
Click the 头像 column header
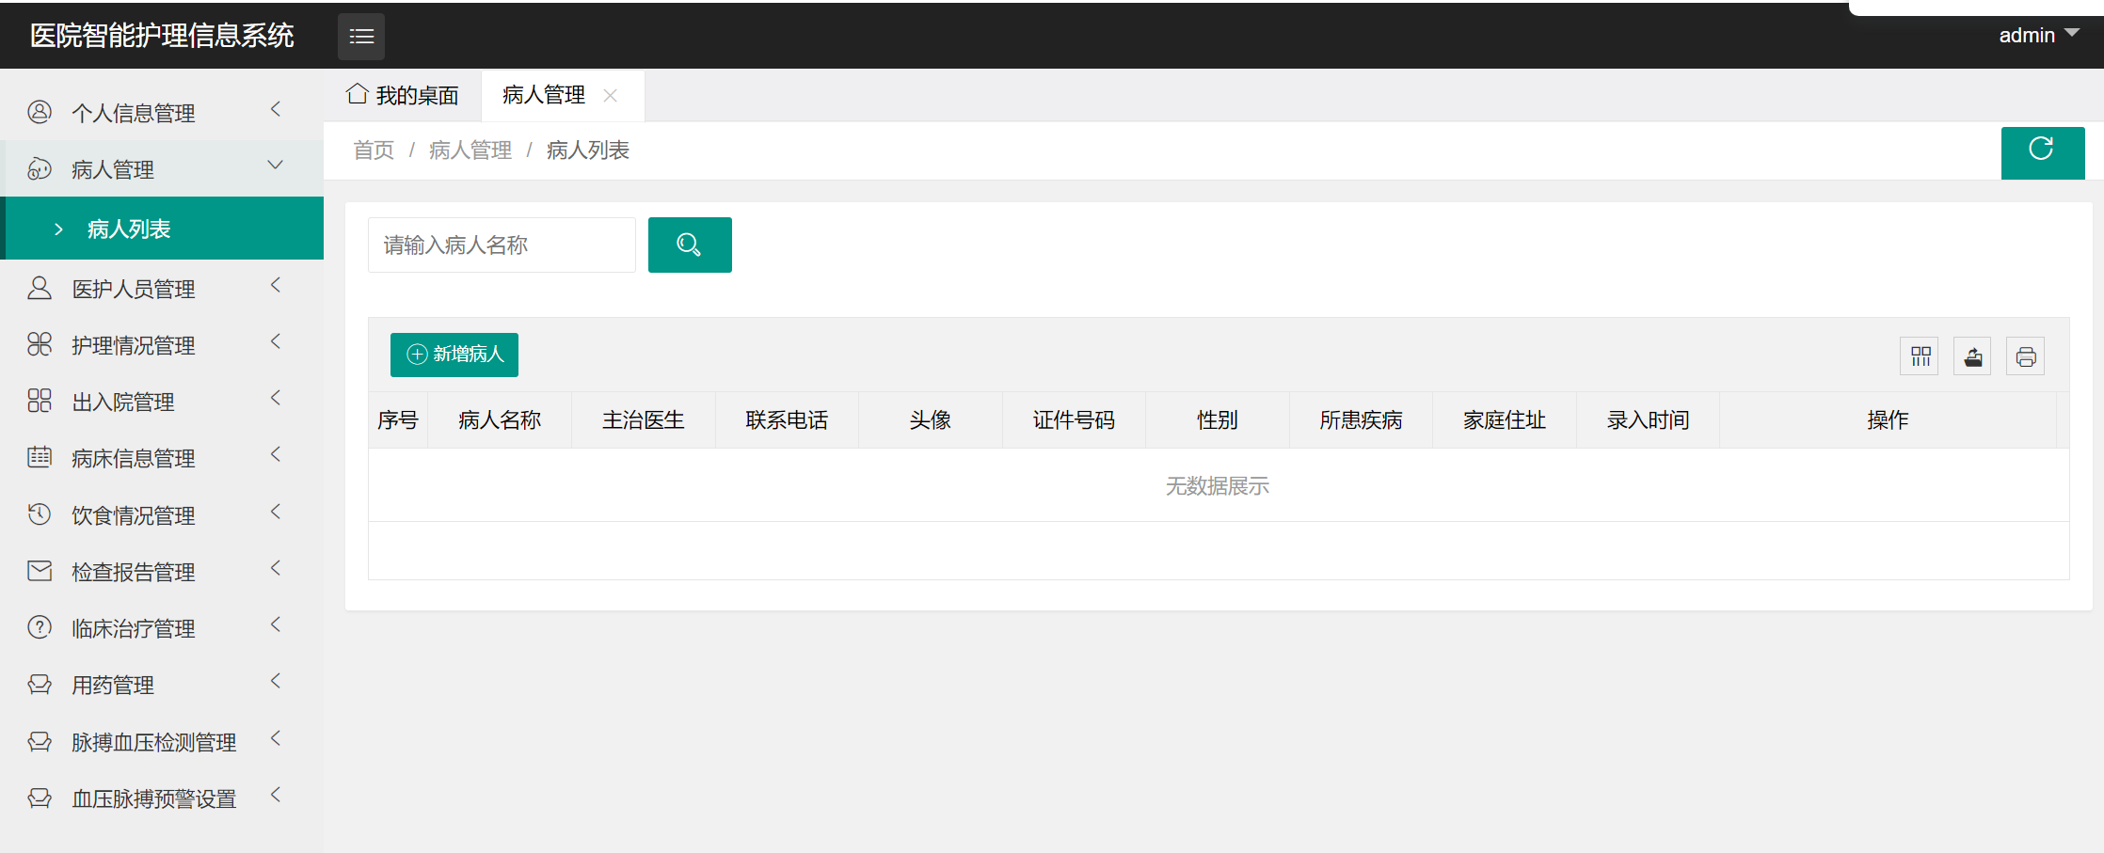click(931, 420)
